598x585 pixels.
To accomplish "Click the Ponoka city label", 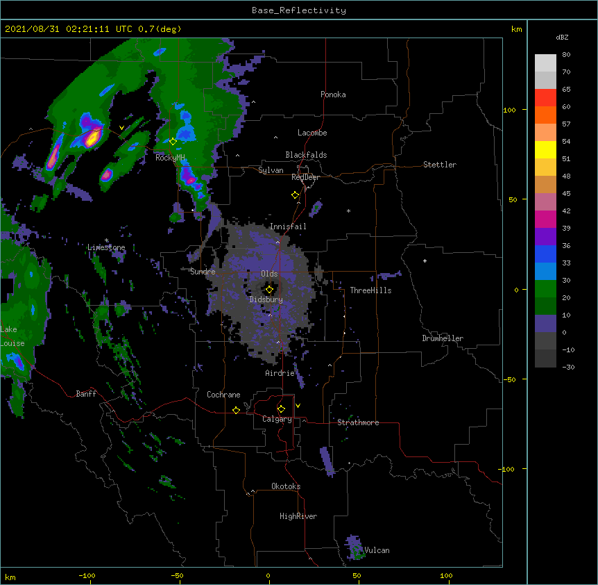I will (333, 94).
